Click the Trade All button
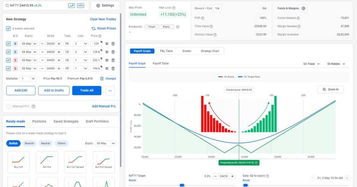 pos(87,90)
